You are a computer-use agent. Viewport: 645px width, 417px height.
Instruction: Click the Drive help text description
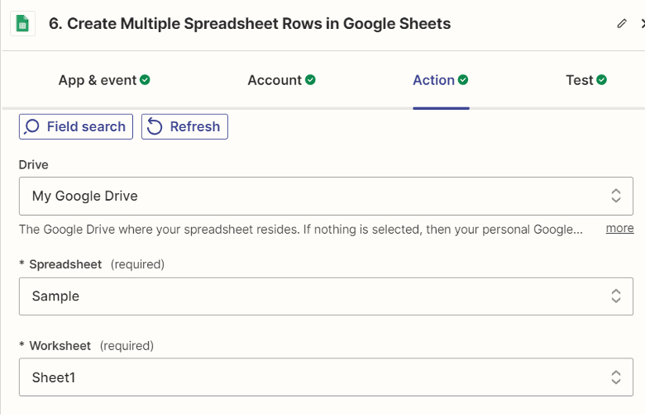pyautogui.click(x=301, y=230)
